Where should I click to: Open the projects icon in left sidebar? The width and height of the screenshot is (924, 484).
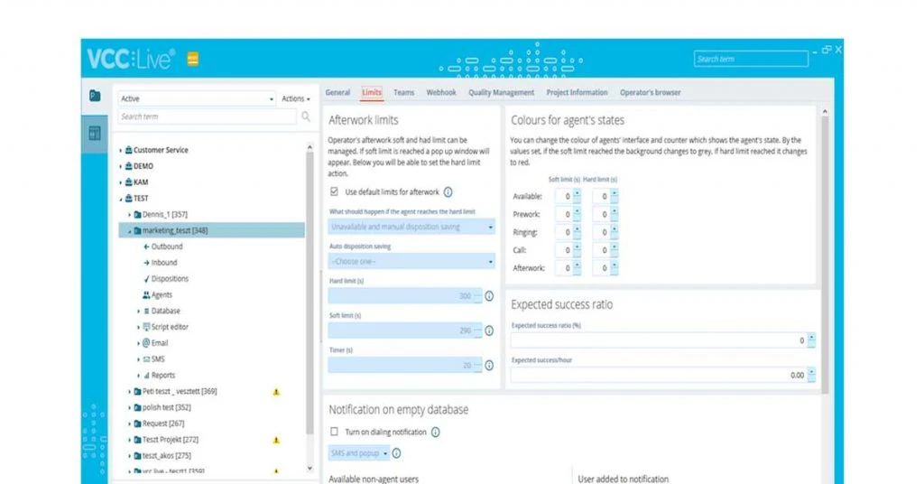(x=95, y=96)
